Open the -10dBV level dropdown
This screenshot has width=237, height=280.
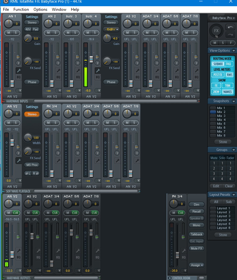(111, 29)
